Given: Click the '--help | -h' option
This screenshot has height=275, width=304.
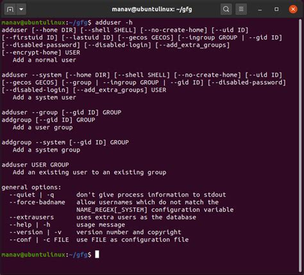Looking at the screenshot, I should point(30,225).
